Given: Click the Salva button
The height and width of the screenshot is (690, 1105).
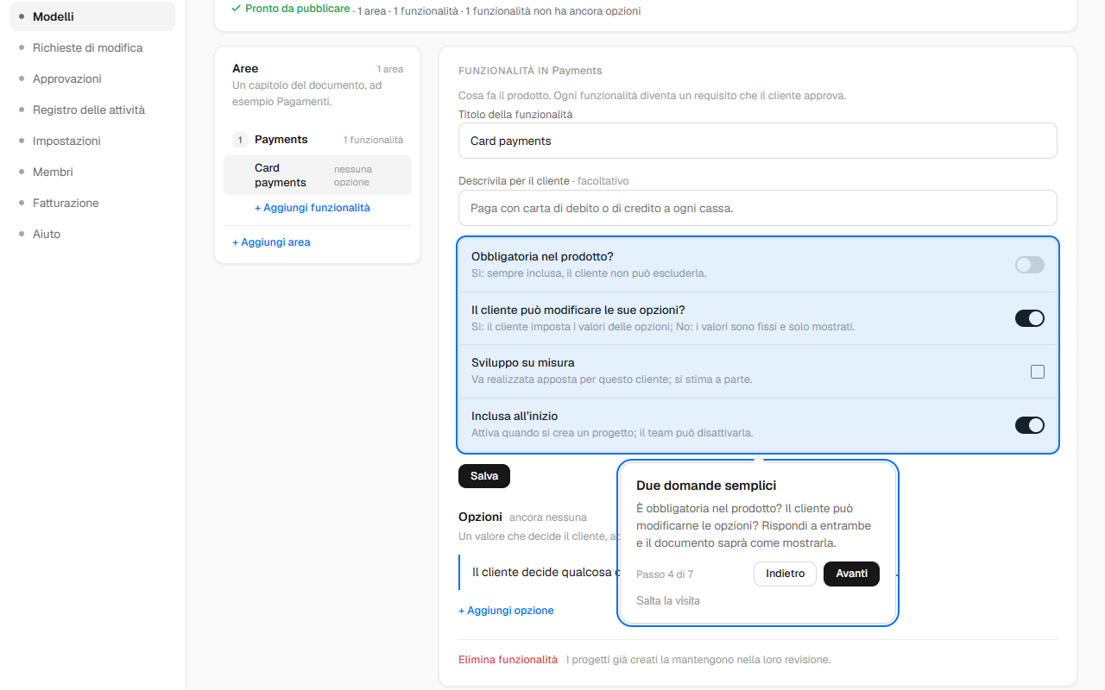Looking at the screenshot, I should click(x=484, y=476).
